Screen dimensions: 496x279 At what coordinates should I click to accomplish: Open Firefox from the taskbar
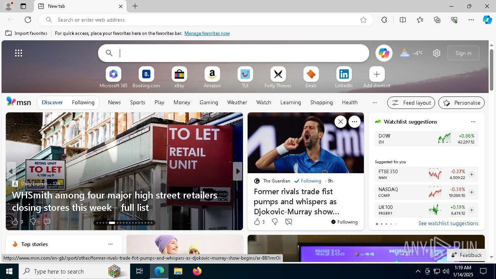click(x=197, y=271)
